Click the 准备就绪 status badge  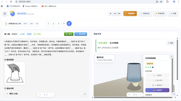[x=150, y=63]
